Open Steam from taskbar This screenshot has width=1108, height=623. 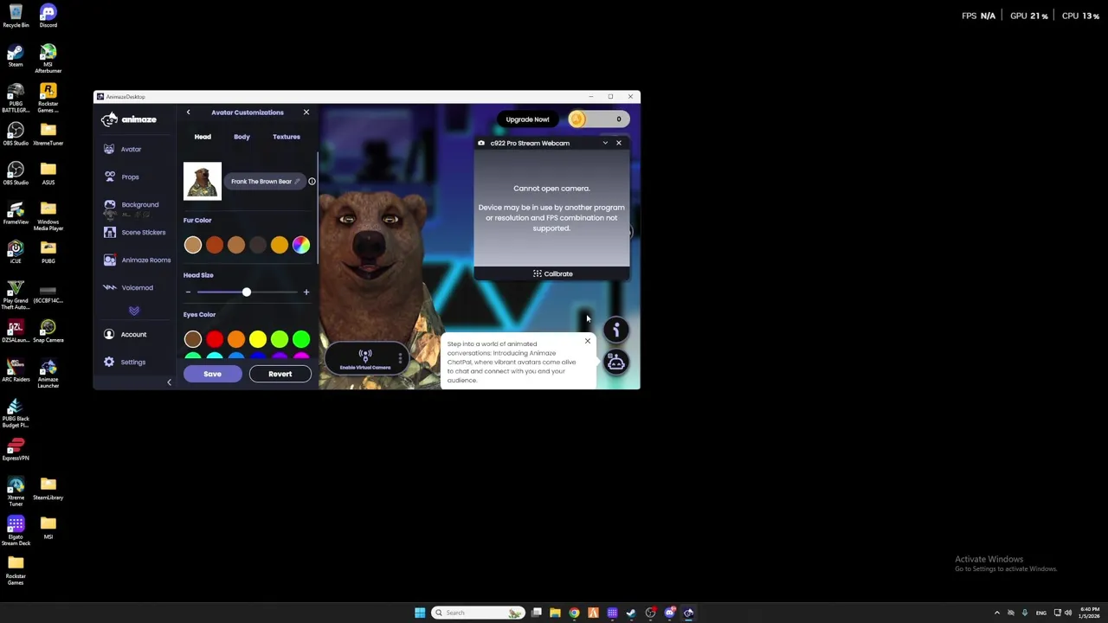(x=631, y=613)
